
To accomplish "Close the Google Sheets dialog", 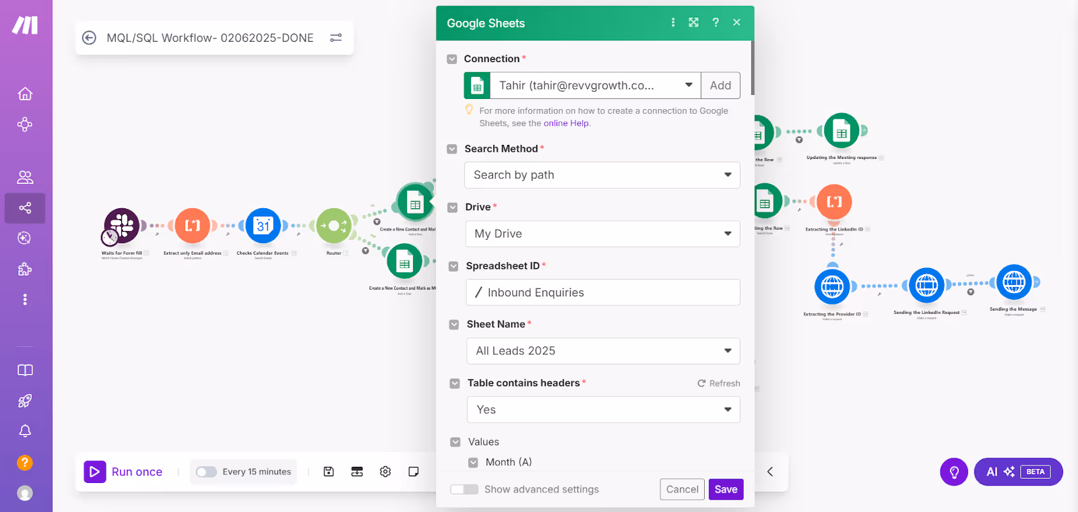I will 737,22.
